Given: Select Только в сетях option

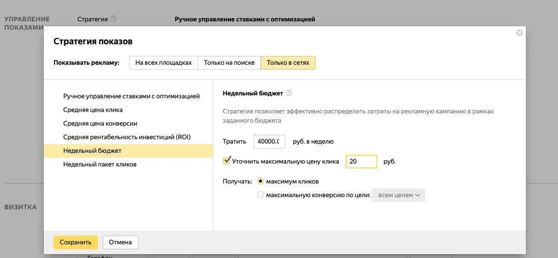Looking at the screenshot, I should point(288,63).
